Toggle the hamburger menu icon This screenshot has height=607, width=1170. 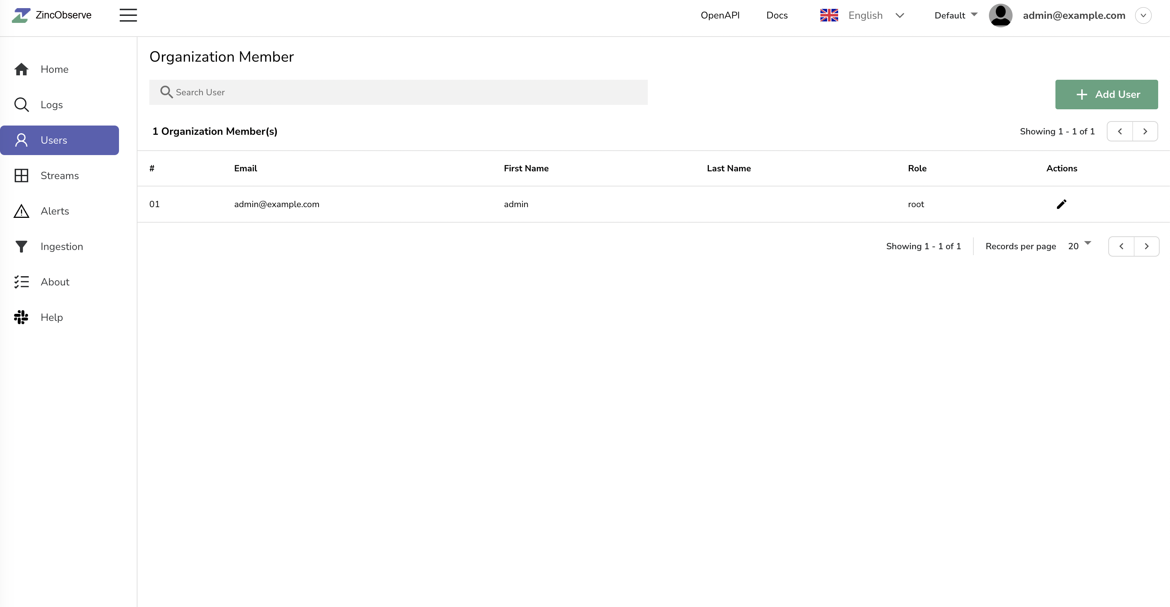[128, 15]
